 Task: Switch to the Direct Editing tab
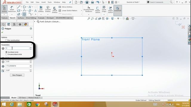pos(31,18)
